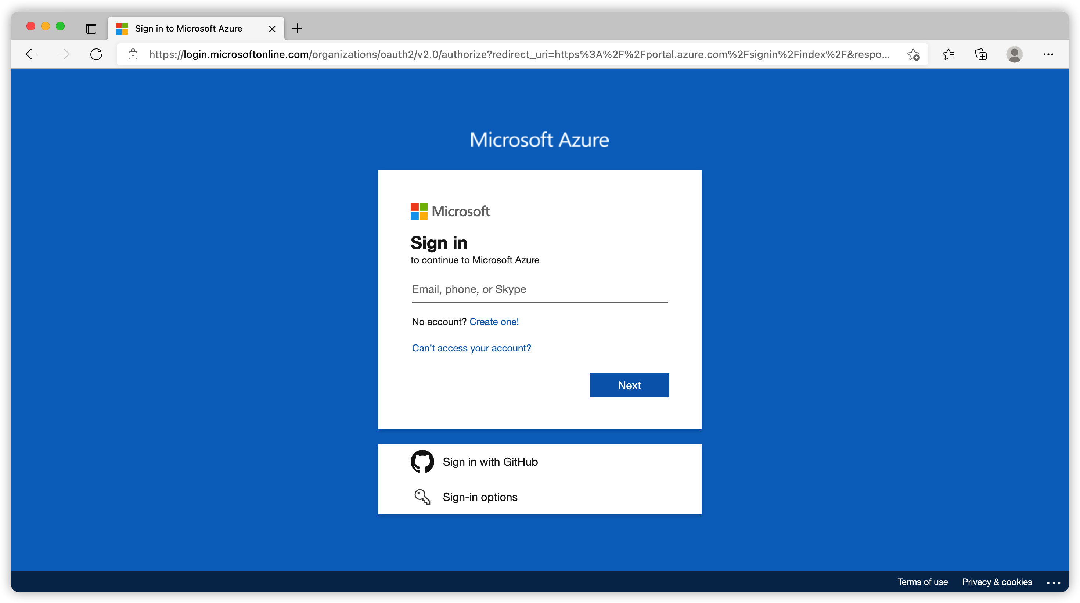Open Can't access your account link
The width and height of the screenshot is (1080, 603).
(471, 348)
